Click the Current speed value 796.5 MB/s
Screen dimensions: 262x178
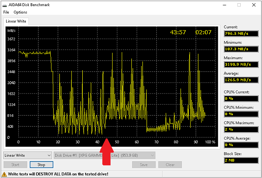click(x=241, y=33)
